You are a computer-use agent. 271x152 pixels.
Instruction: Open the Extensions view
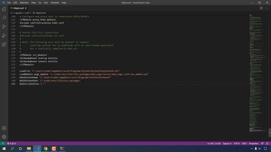point(4,44)
